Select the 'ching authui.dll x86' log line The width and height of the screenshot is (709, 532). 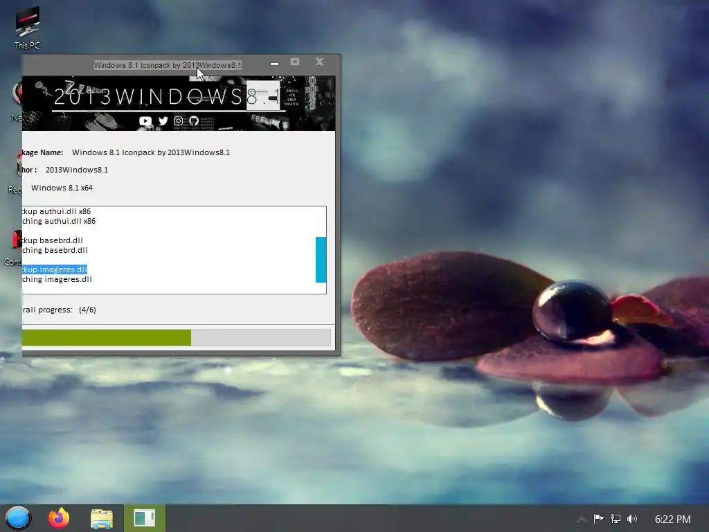pos(59,221)
